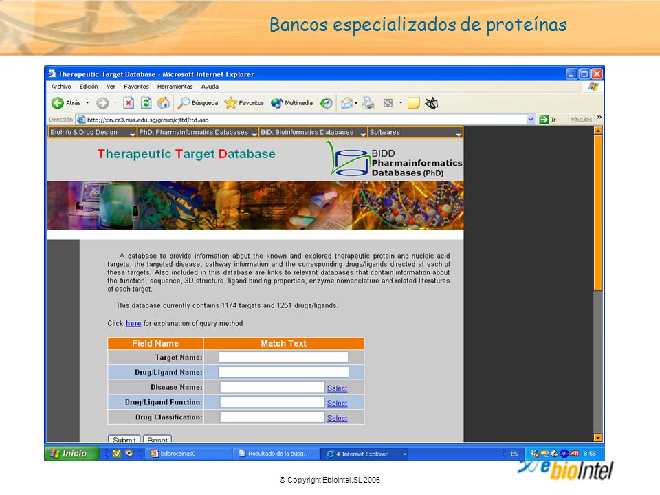Switch to bdproteinas0 taskbar window
The height and width of the screenshot is (495, 660).
(188, 454)
